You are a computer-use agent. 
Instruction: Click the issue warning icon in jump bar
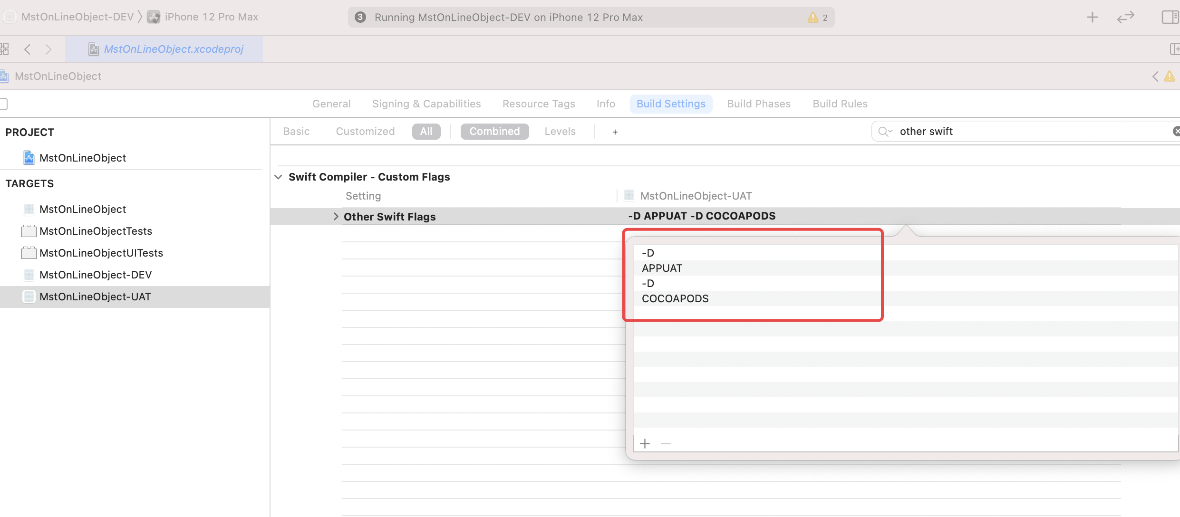(1170, 76)
